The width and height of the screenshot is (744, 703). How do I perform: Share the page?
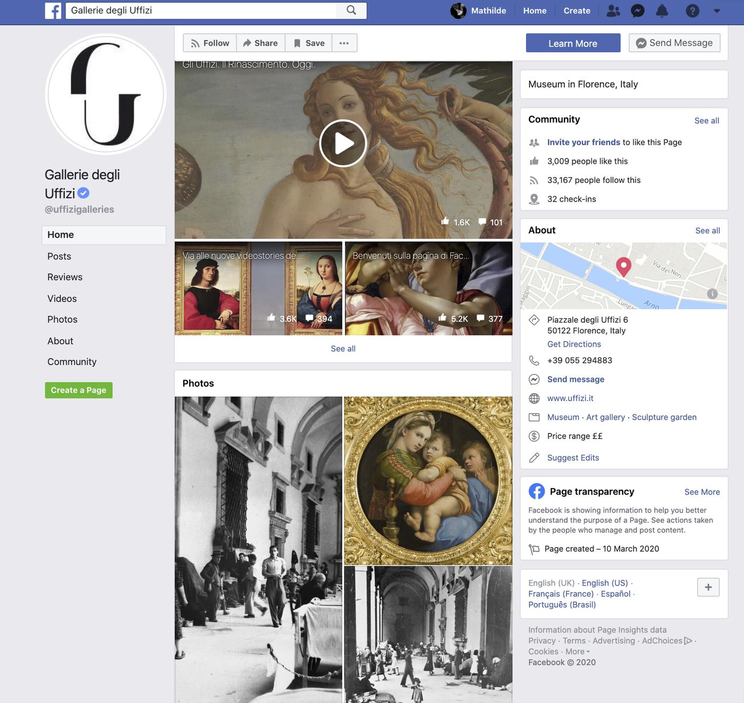[x=260, y=43]
